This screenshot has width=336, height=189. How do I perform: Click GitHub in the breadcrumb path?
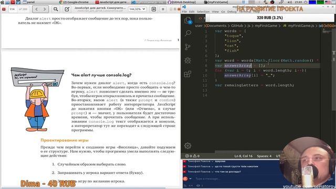pos(237,26)
